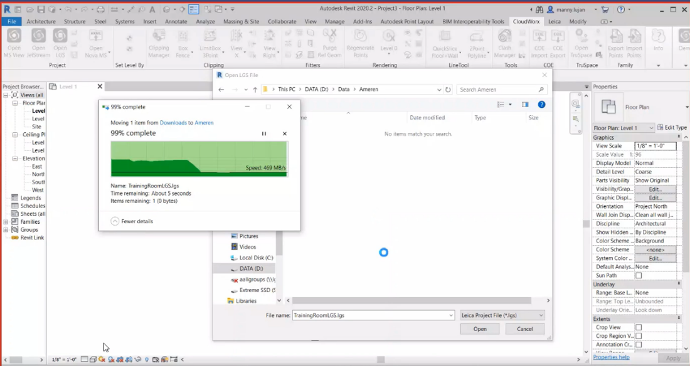Click the Search Ameren field

tap(501, 89)
